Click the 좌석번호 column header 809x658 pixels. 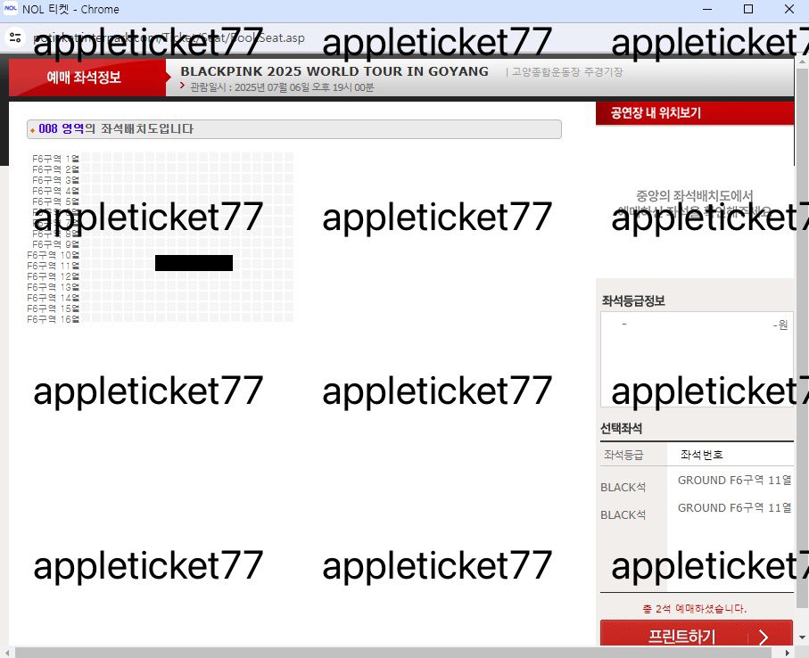702,455
